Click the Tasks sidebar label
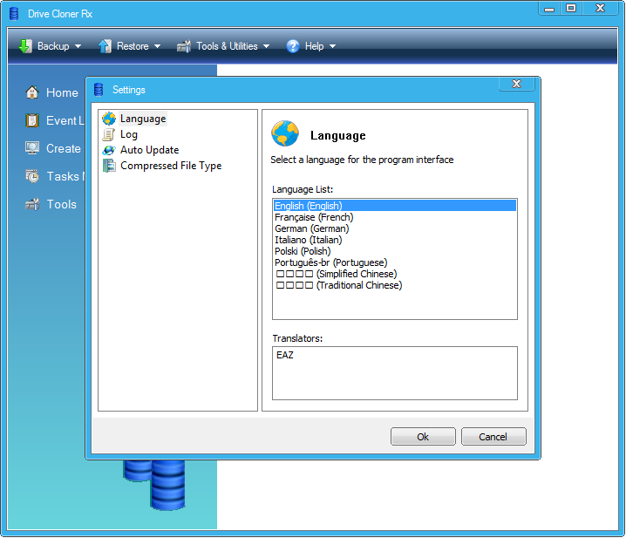This screenshot has width=626, height=538. tap(66, 176)
